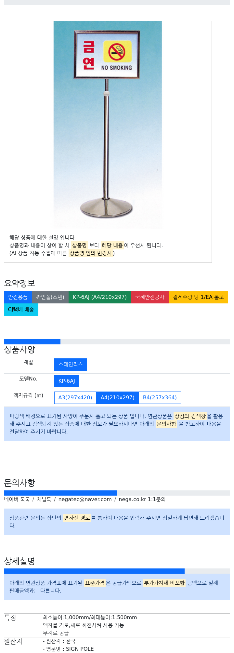Click the blue progress bar under 문의사항
The height and width of the screenshot is (653, 234).
coord(60,493)
